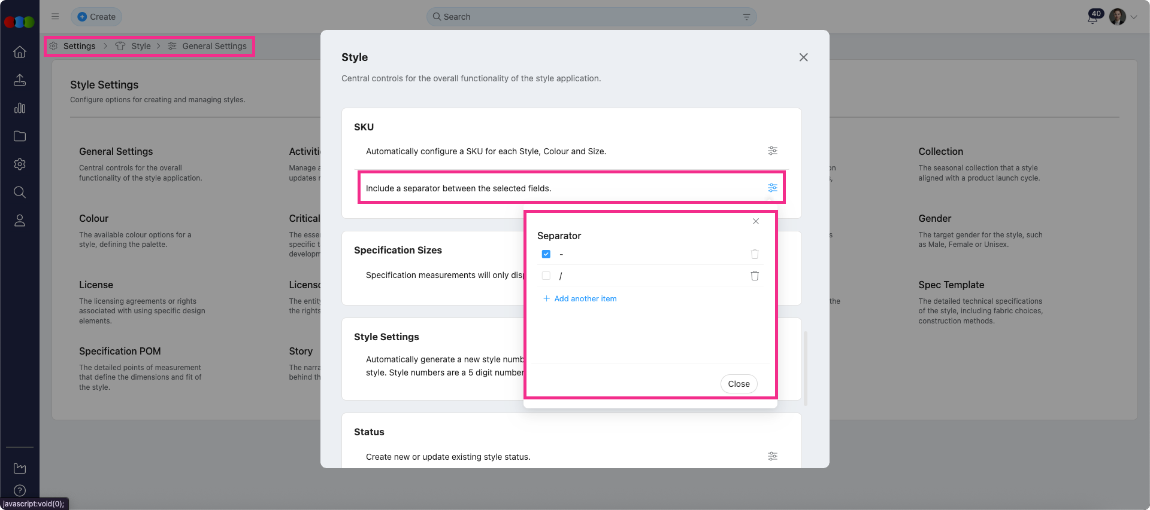
Task: Click the upload icon in sidebar
Action: [x=20, y=80]
